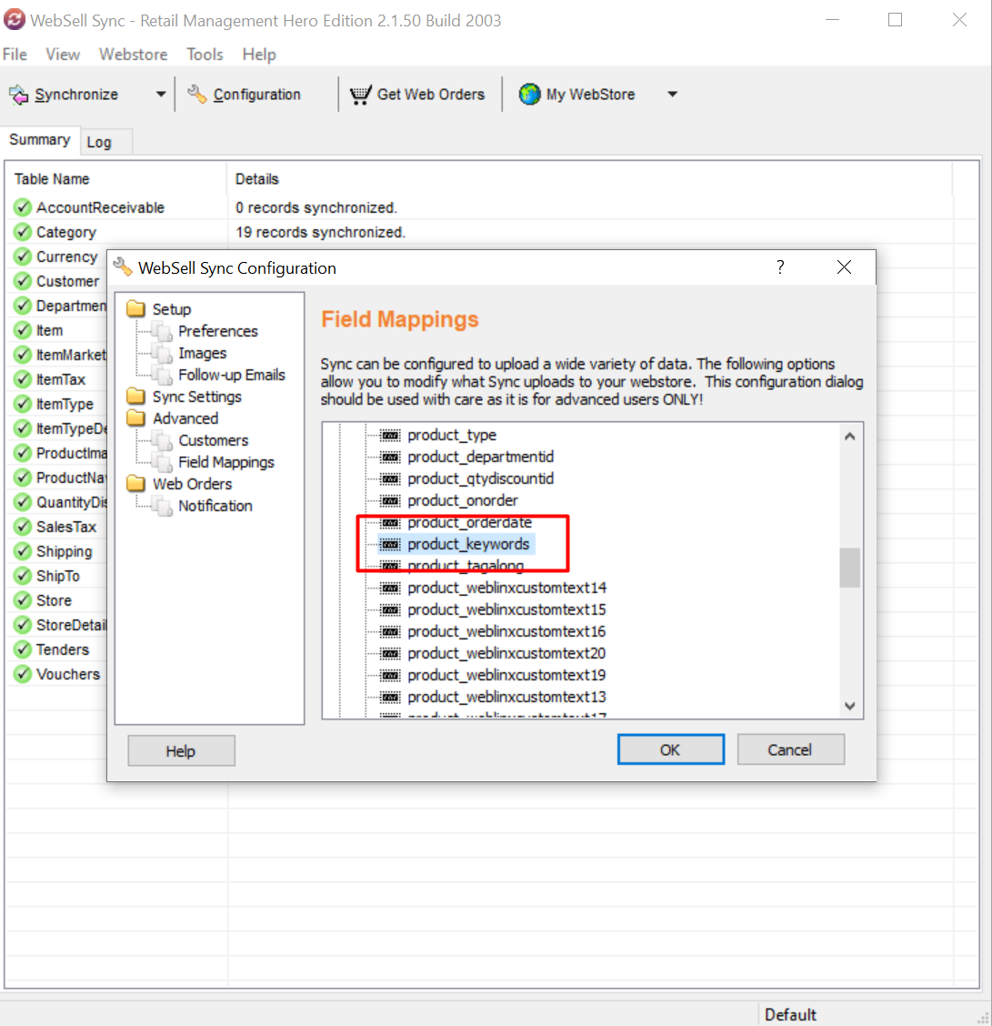Click the Web Orders folder icon
This screenshot has height=1026, width=992.
136,484
